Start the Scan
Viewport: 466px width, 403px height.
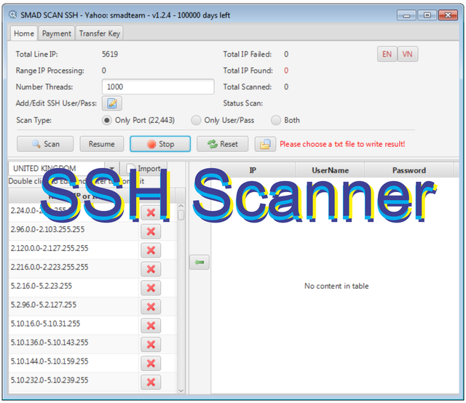[45, 144]
